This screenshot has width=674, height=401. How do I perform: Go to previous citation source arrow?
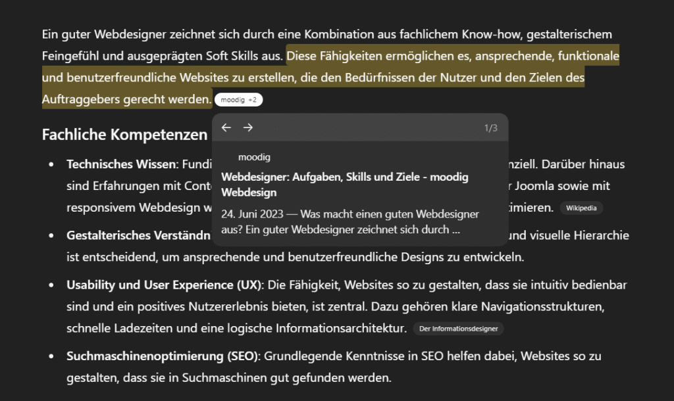pos(226,128)
